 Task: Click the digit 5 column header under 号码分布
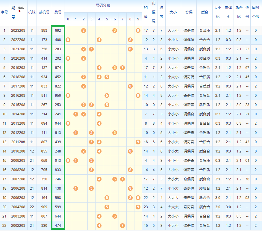coord(107,19)
